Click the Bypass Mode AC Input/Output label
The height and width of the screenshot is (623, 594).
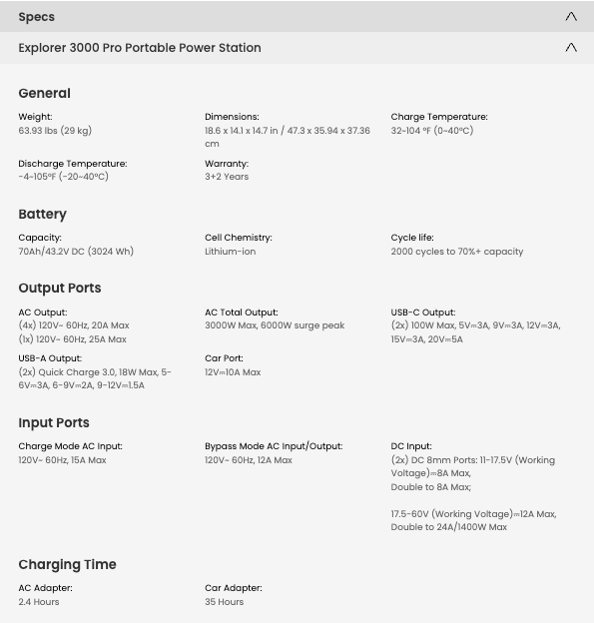(274, 446)
